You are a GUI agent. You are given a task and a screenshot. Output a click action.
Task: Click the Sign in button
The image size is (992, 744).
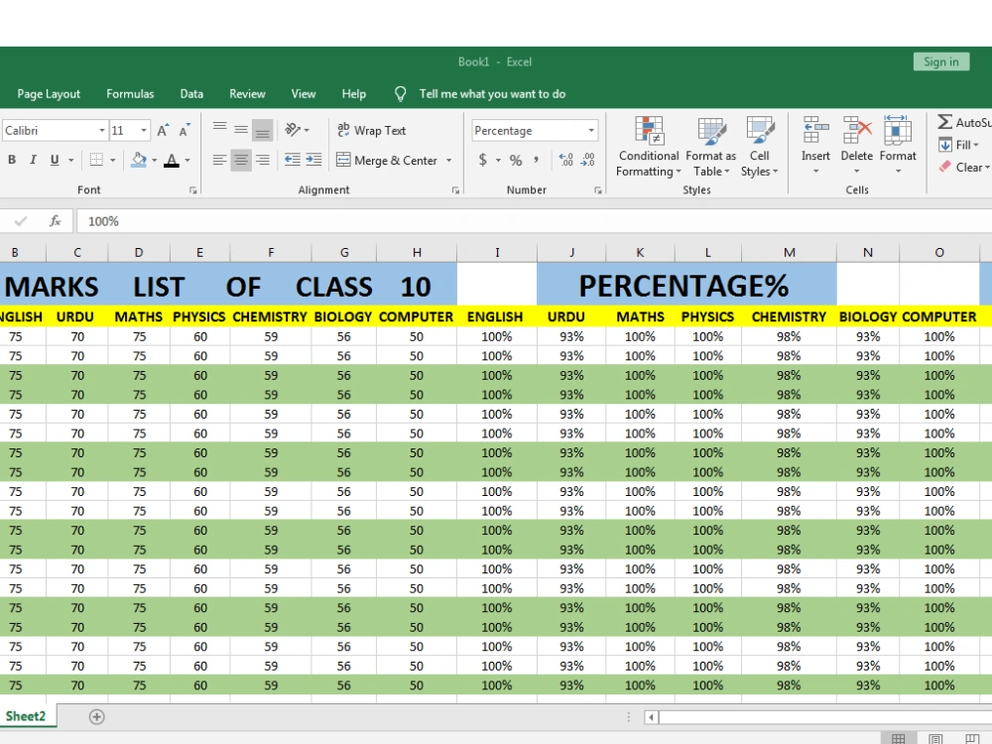tap(941, 62)
